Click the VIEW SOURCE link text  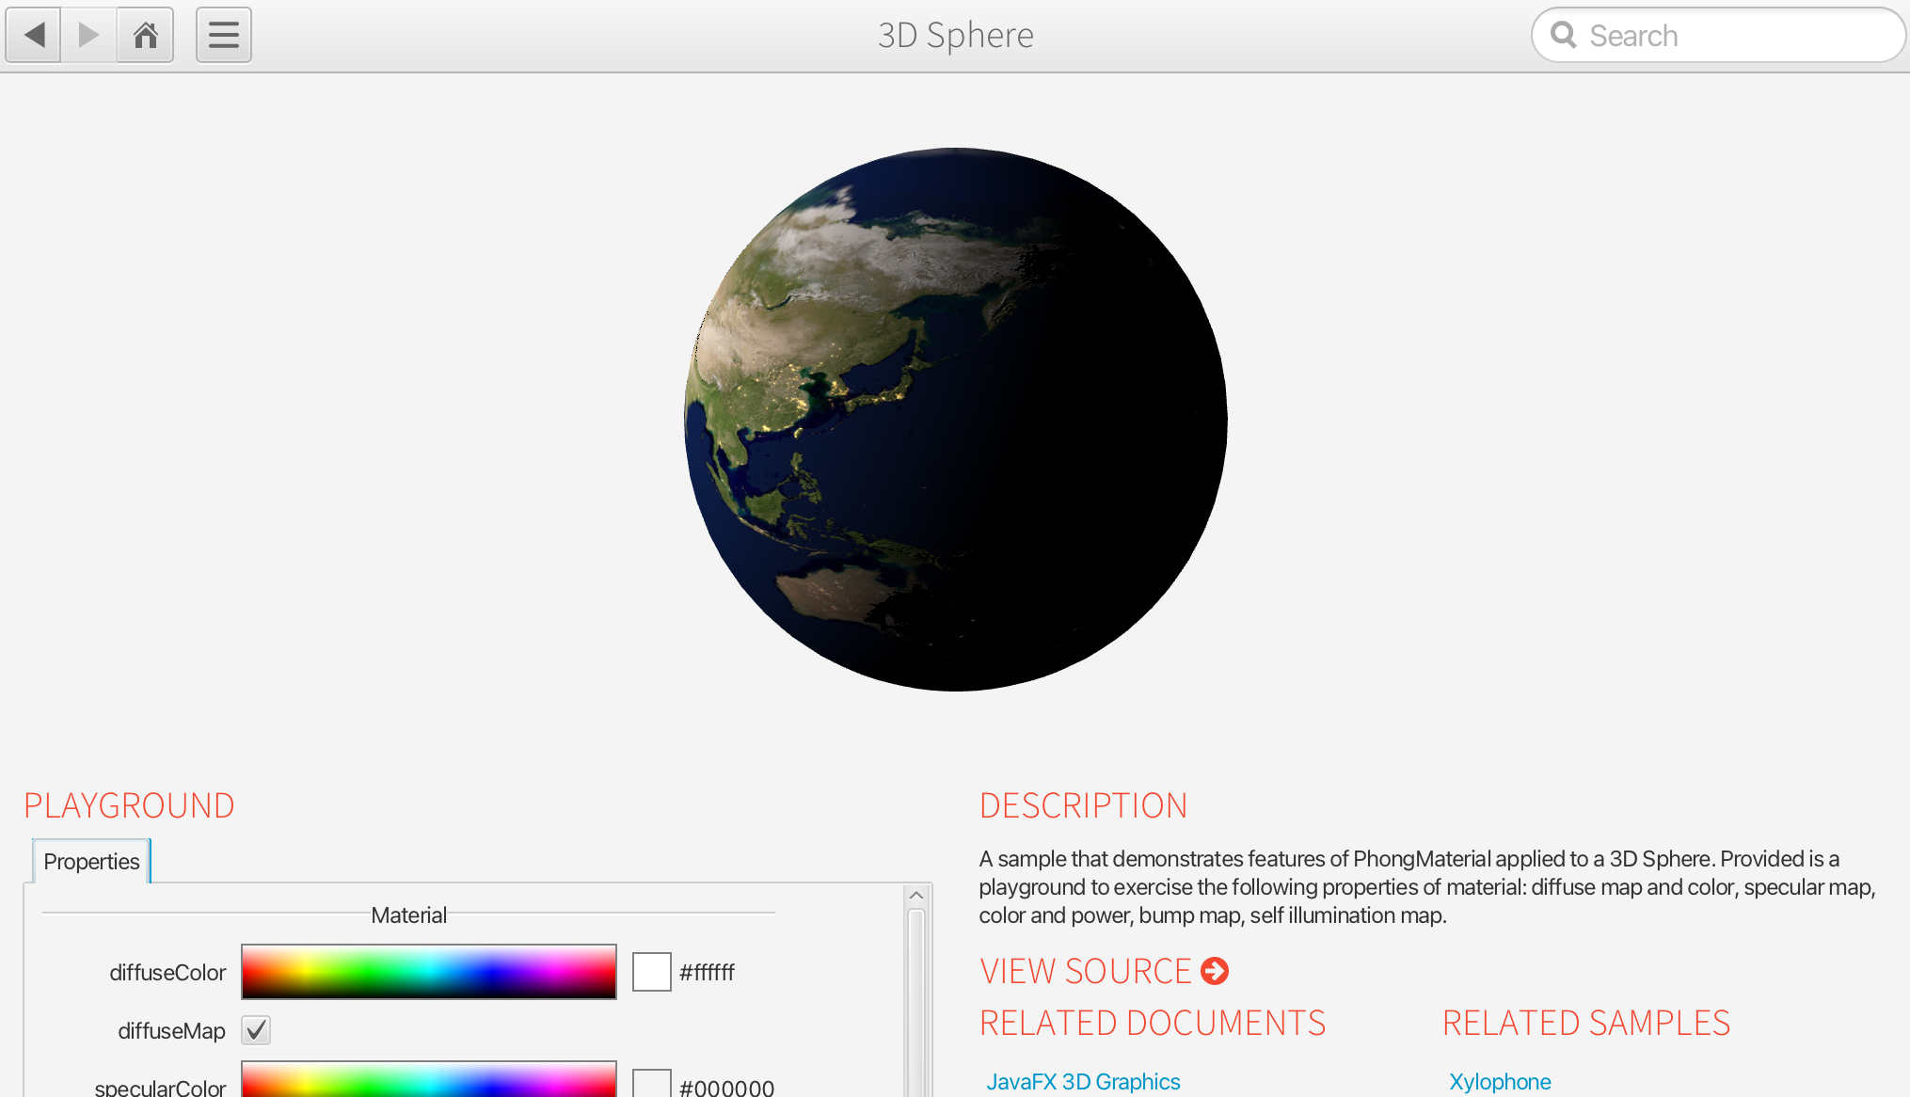tap(1086, 971)
